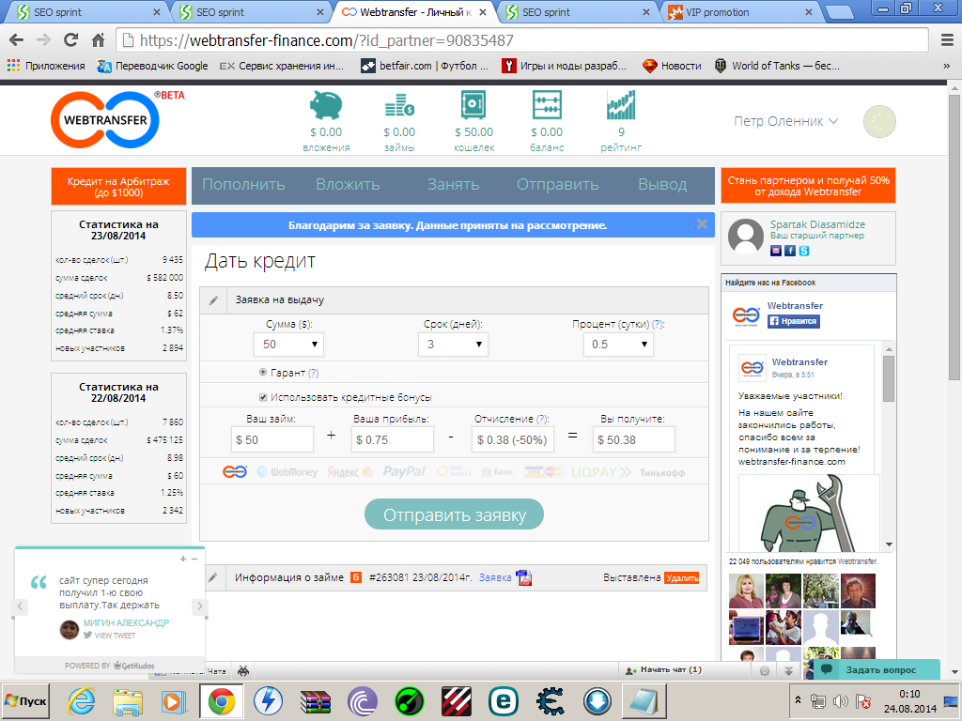Open the Отправить menu item
962x721 pixels.
[x=557, y=185]
